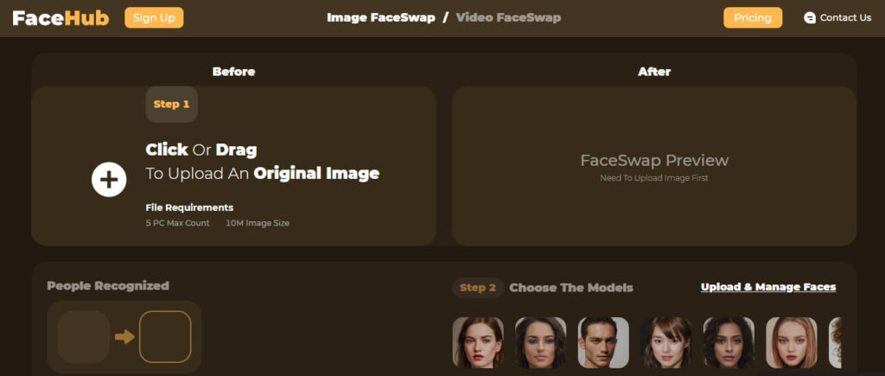Switch to Video FaceSwap tab
885x376 pixels.
tap(508, 17)
